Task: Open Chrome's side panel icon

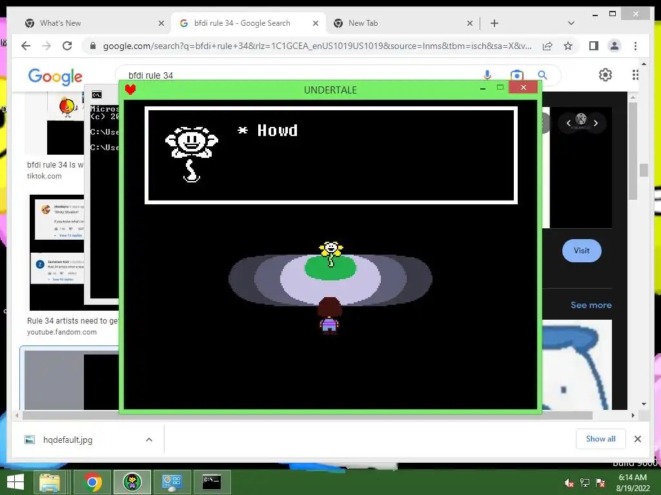Action: tap(594, 46)
